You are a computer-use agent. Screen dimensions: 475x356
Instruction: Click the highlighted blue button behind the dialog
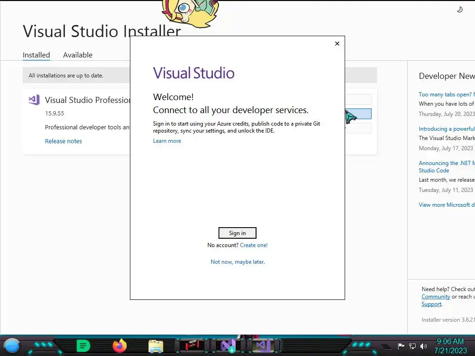click(x=358, y=114)
